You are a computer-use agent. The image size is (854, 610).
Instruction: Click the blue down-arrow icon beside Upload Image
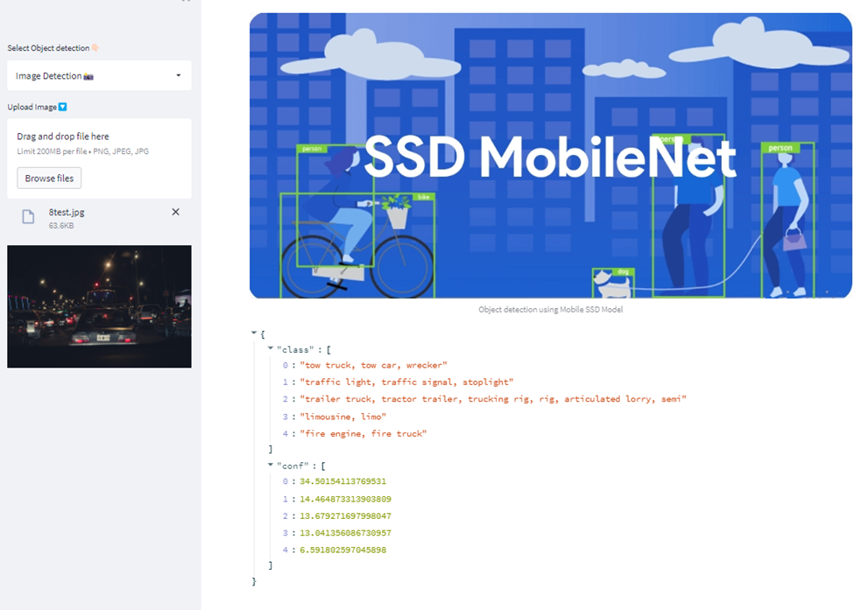coord(63,107)
